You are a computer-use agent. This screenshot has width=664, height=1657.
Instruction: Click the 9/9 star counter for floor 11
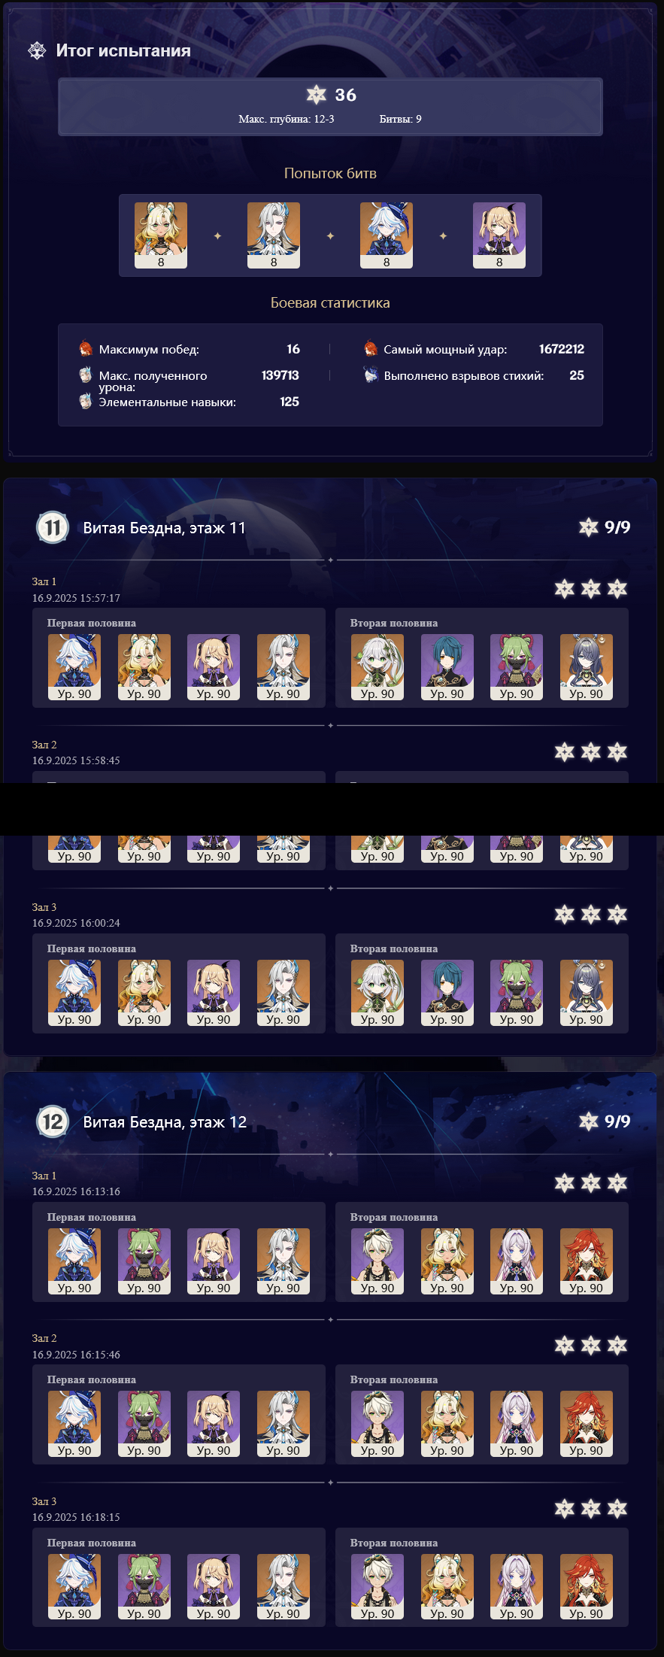(605, 527)
